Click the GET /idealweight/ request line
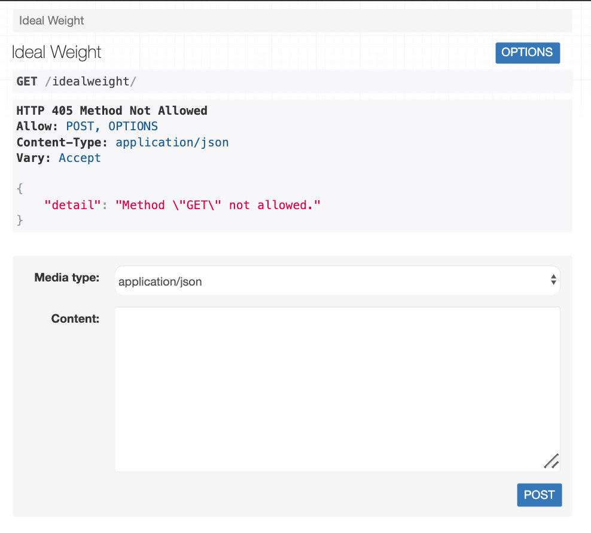This screenshot has width=591, height=533. click(76, 81)
